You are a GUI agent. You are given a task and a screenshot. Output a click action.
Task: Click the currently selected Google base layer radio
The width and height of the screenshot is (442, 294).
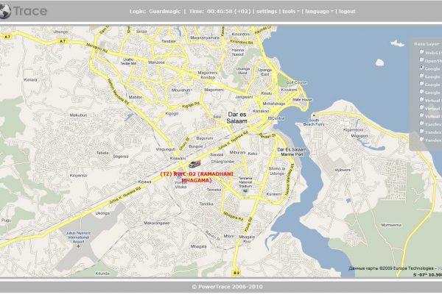pos(421,68)
